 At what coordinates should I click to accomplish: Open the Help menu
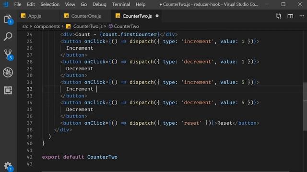[x=141, y=4]
